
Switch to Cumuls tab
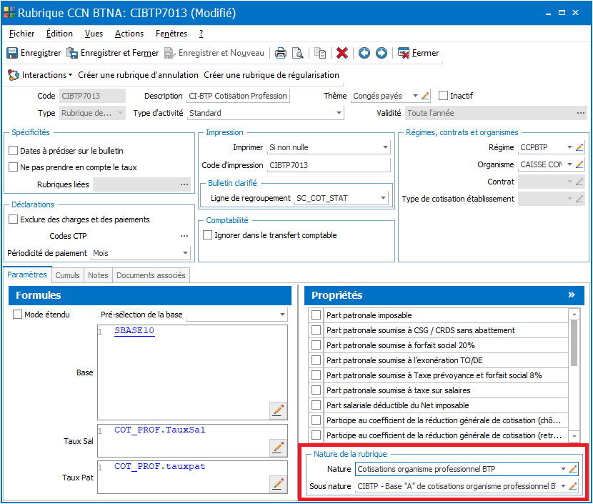67,275
